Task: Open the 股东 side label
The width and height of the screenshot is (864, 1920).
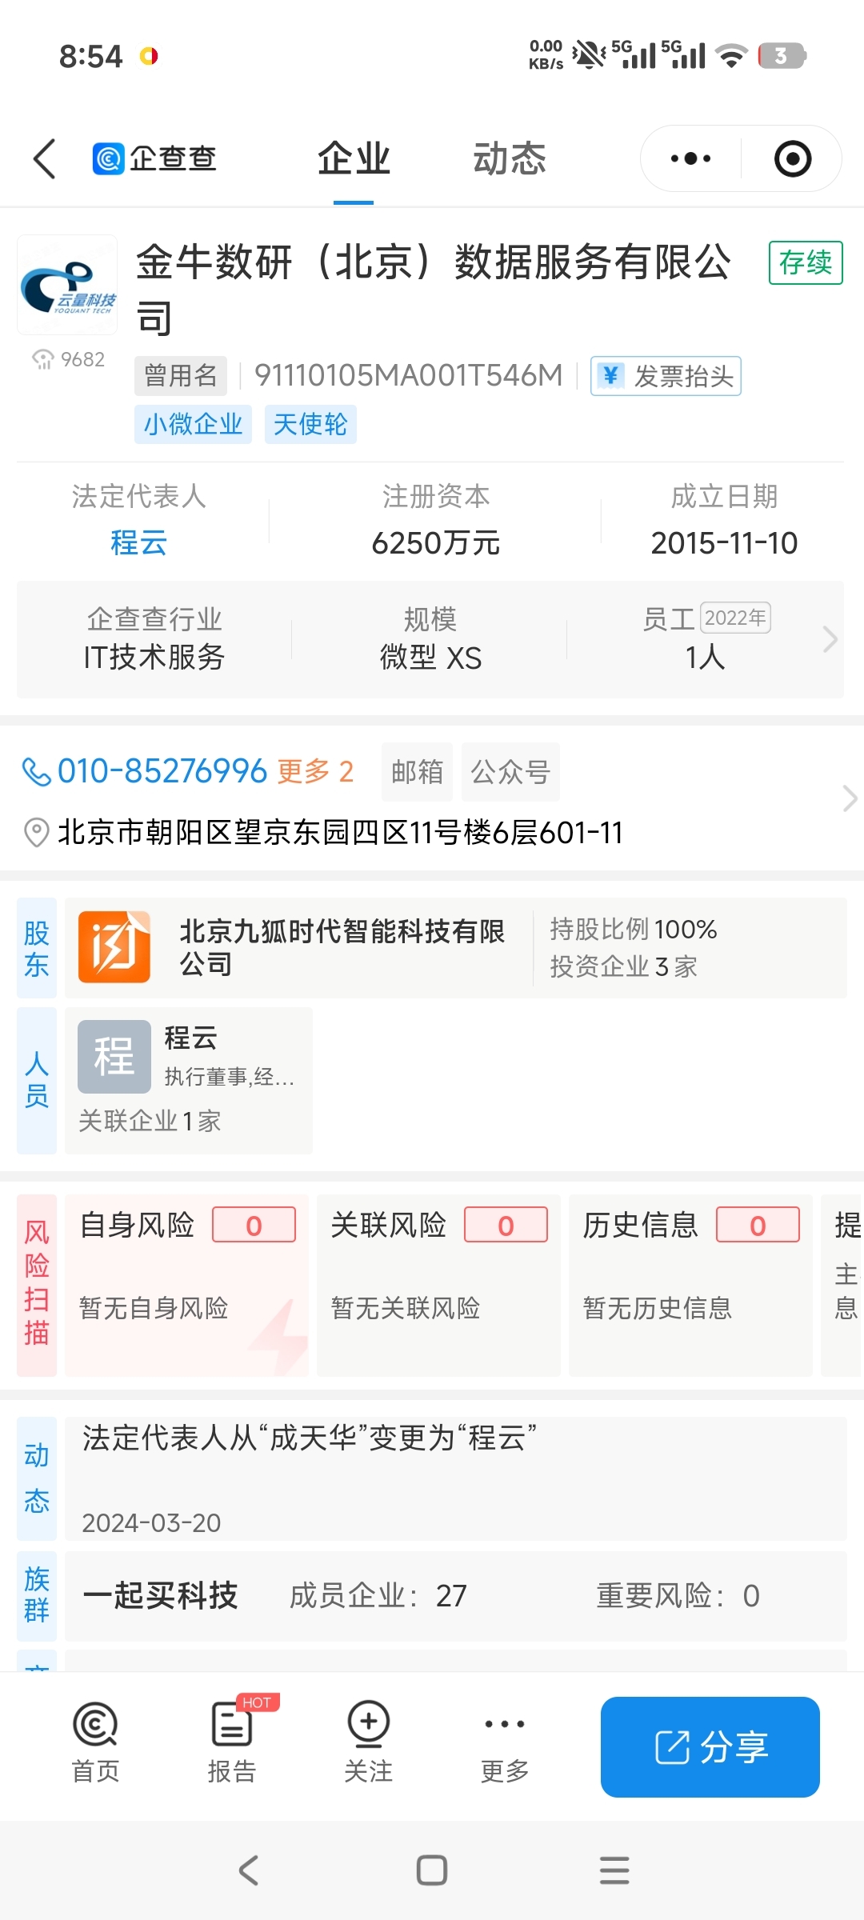Action: (x=37, y=948)
